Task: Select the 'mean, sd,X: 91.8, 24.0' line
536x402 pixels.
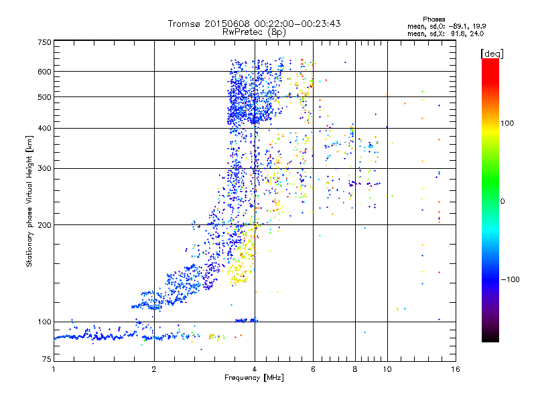Action: [446, 33]
